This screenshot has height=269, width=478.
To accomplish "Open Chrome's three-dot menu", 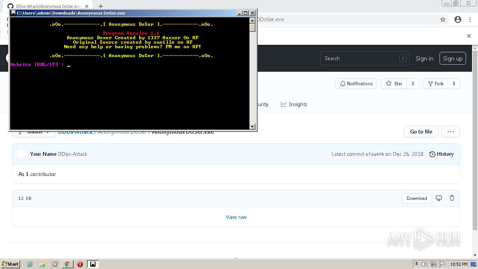I will [470, 19].
